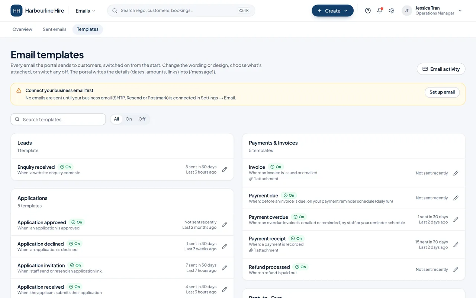Click the warning triangle icon in banner

[19, 91]
